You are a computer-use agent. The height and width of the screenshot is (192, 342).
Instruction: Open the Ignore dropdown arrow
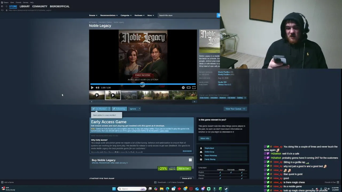click(139, 109)
